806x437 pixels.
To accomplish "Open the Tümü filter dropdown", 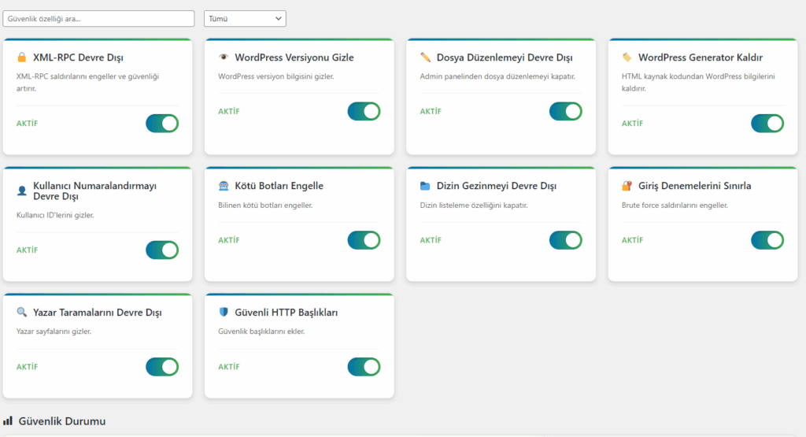I will pyautogui.click(x=245, y=18).
